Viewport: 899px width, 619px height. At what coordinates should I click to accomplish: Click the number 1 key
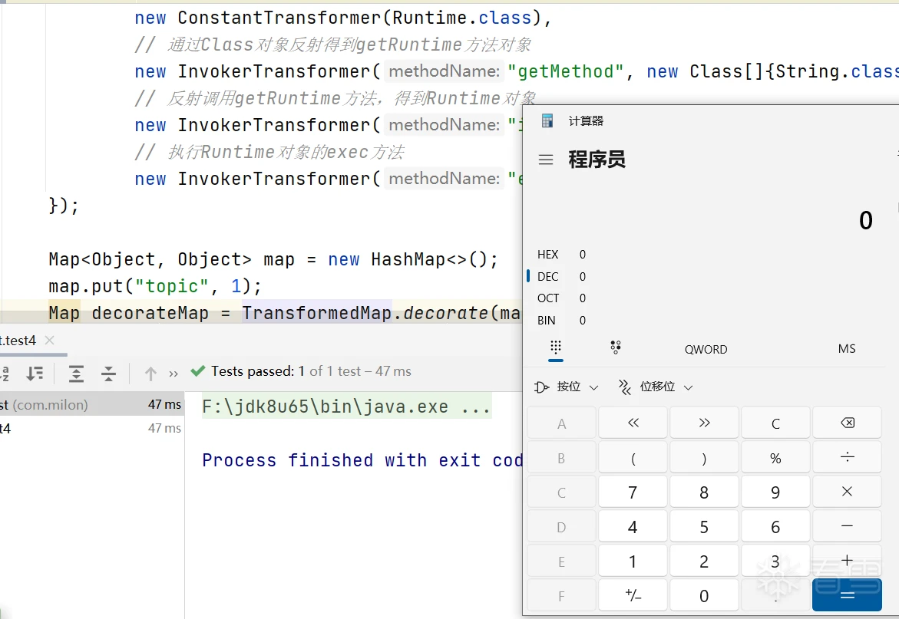point(633,561)
